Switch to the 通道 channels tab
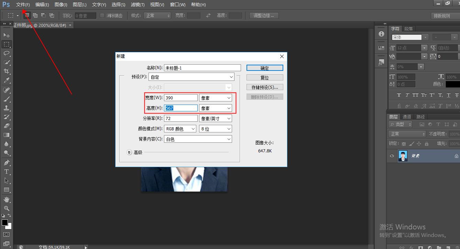This screenshot has width=460, height=249. coord(407,116)
